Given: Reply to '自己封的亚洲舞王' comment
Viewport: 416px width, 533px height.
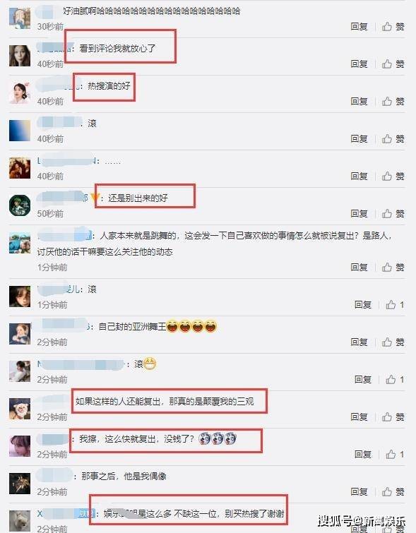Looking at the screenshot, I should (359, 342).
